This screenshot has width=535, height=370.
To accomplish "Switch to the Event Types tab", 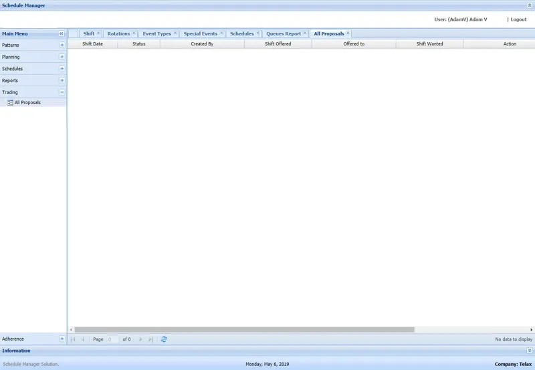I will tap(156, 33).
